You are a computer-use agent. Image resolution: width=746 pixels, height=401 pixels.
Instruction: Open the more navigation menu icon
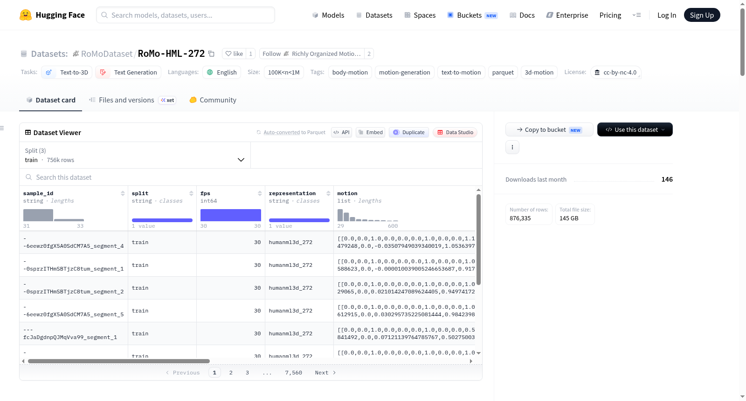(x=636, y=15)
